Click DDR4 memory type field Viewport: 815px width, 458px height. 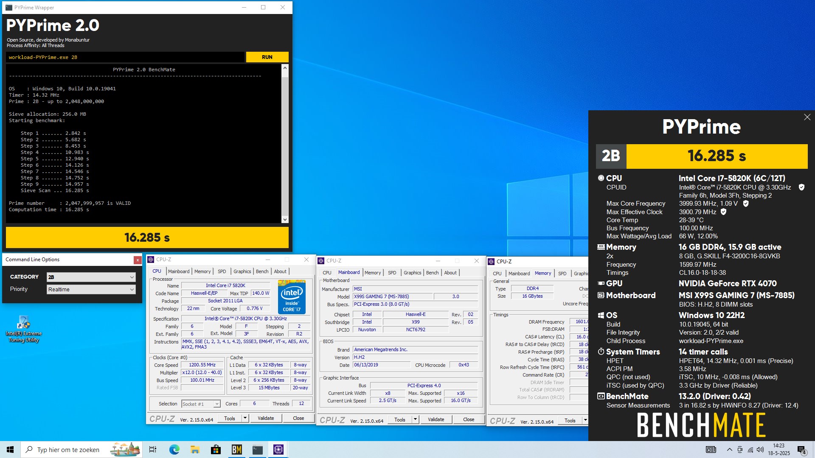[532, 288]
